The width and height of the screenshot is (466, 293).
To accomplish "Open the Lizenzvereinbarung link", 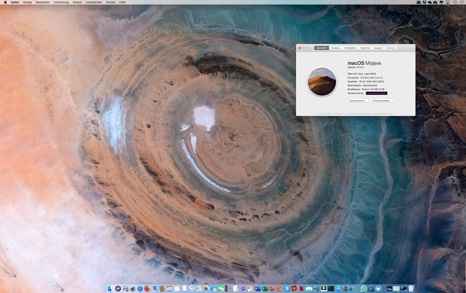I will (382, 114).
